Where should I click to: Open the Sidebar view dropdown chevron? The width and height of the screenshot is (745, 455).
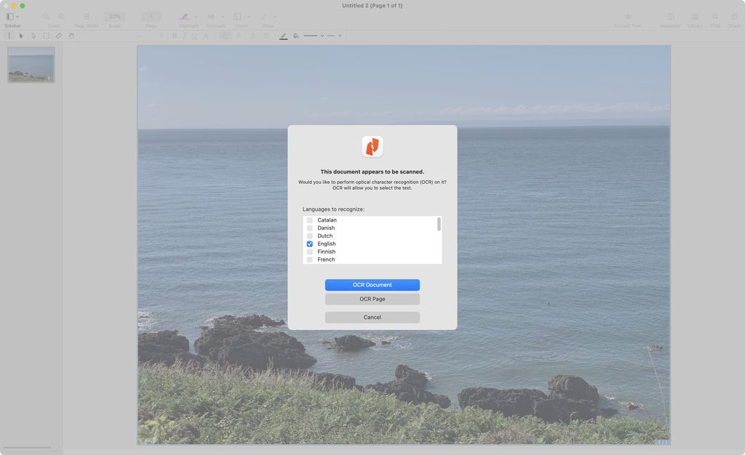click(17, 16)
